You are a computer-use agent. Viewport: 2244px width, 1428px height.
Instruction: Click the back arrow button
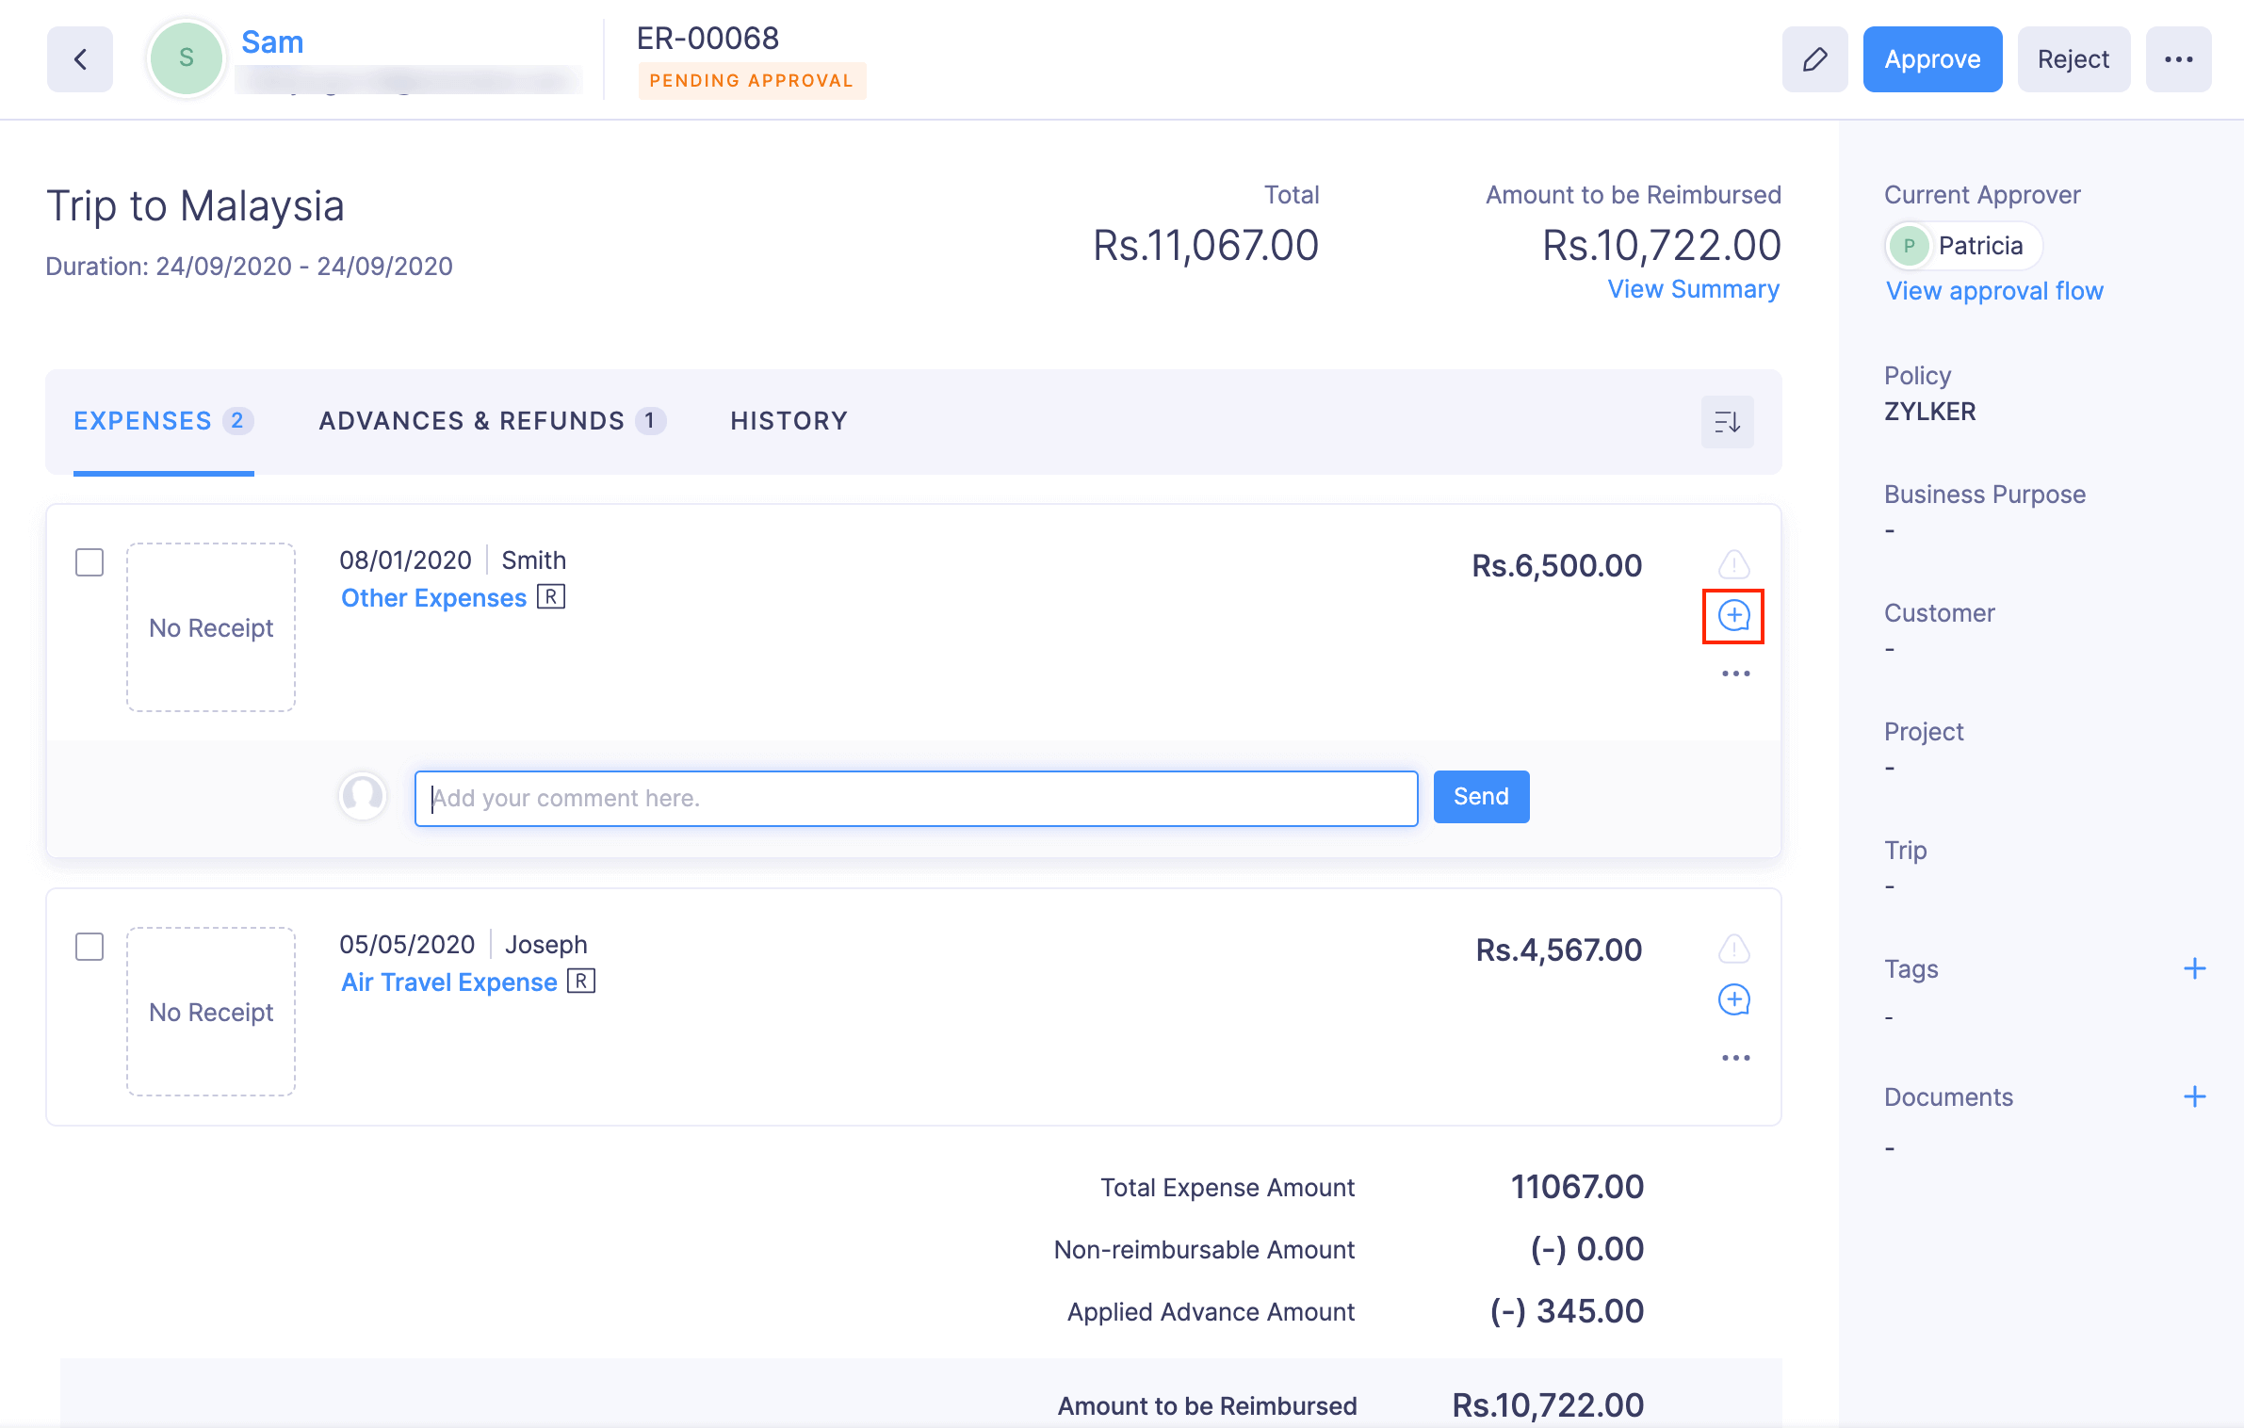80,59
